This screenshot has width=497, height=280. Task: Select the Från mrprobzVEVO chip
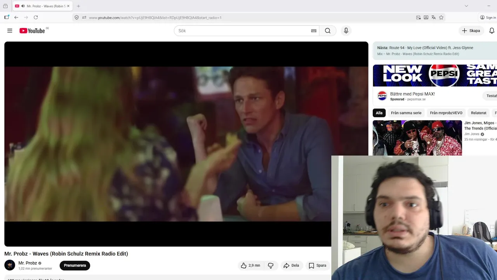click(x=446, y=113)
